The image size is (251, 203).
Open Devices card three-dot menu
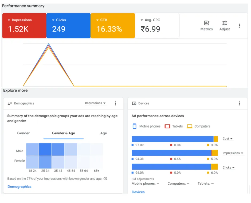[240, 103]
